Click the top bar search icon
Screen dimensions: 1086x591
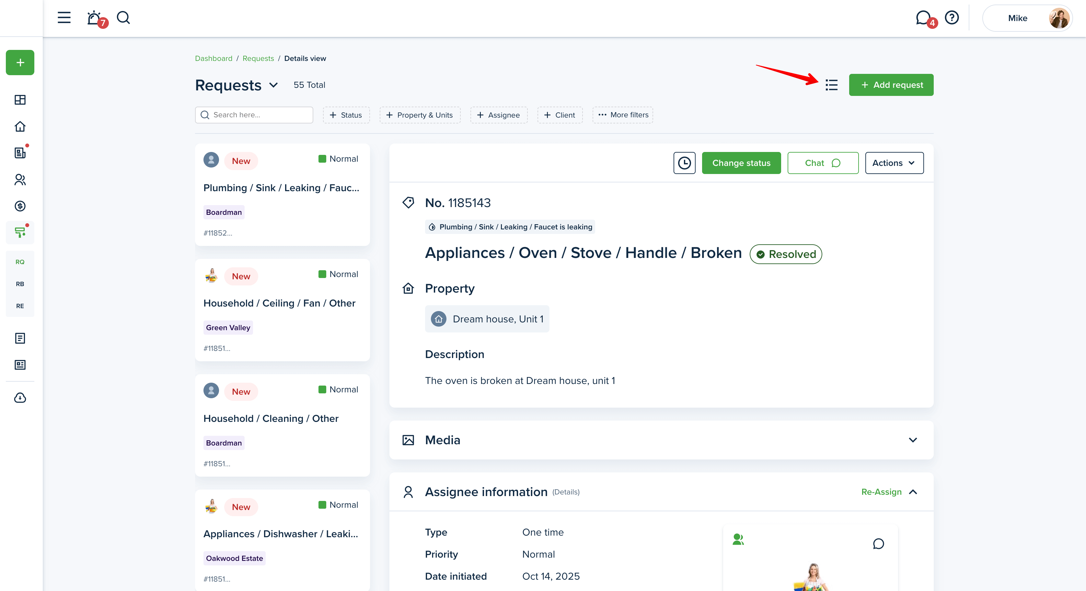[x=123, y=18]
